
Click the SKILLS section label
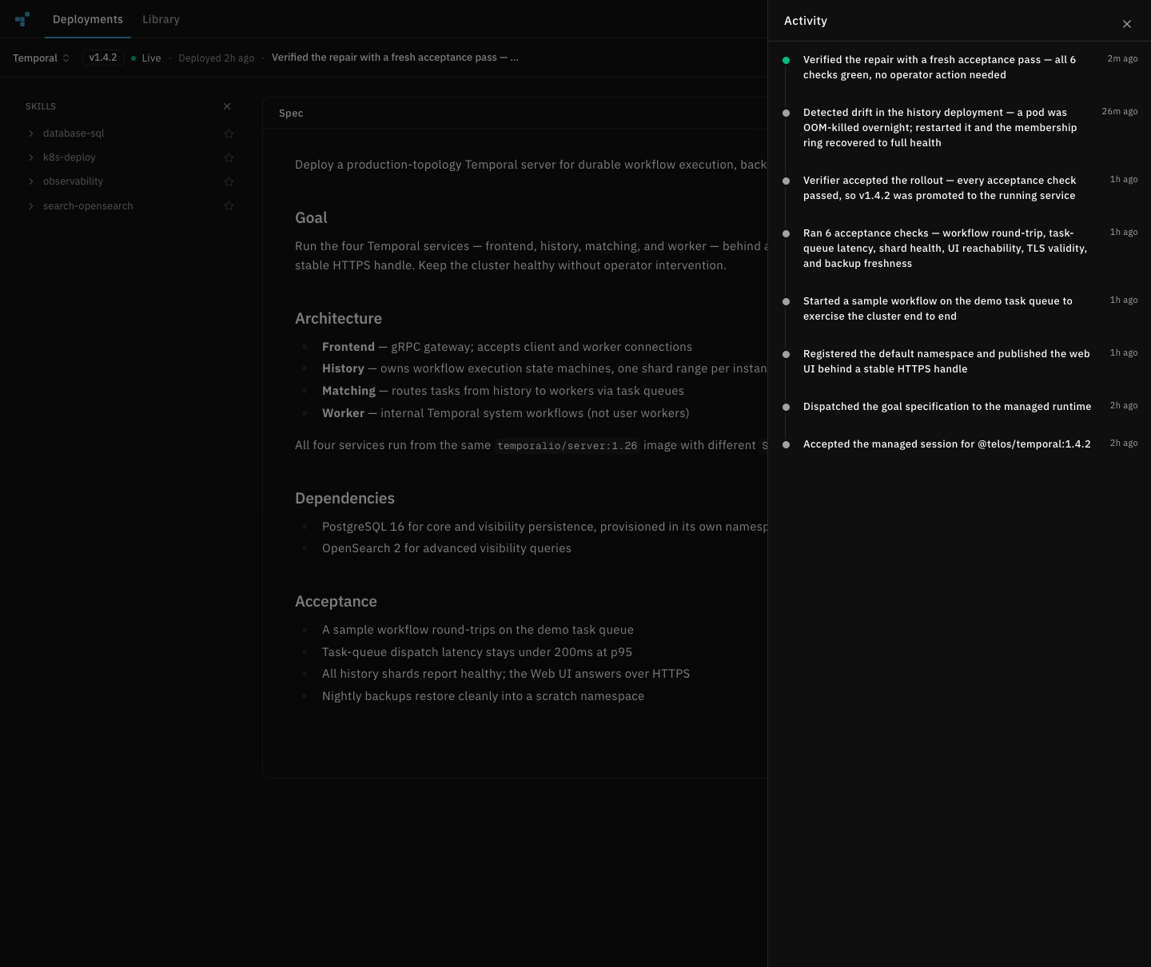41,106
